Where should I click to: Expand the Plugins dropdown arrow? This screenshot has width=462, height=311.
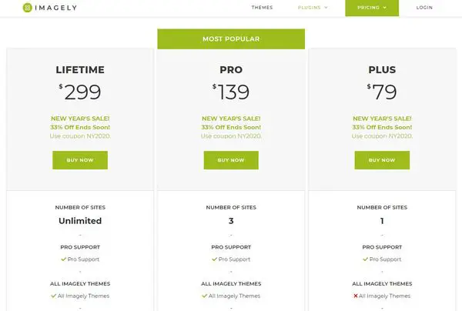[x=326, y=8]
